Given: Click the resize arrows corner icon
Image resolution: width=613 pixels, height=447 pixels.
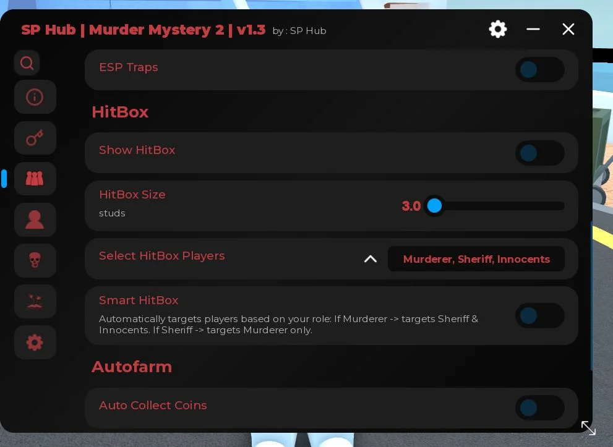Looking at the screenshot, I should click(x=588, y=428).
